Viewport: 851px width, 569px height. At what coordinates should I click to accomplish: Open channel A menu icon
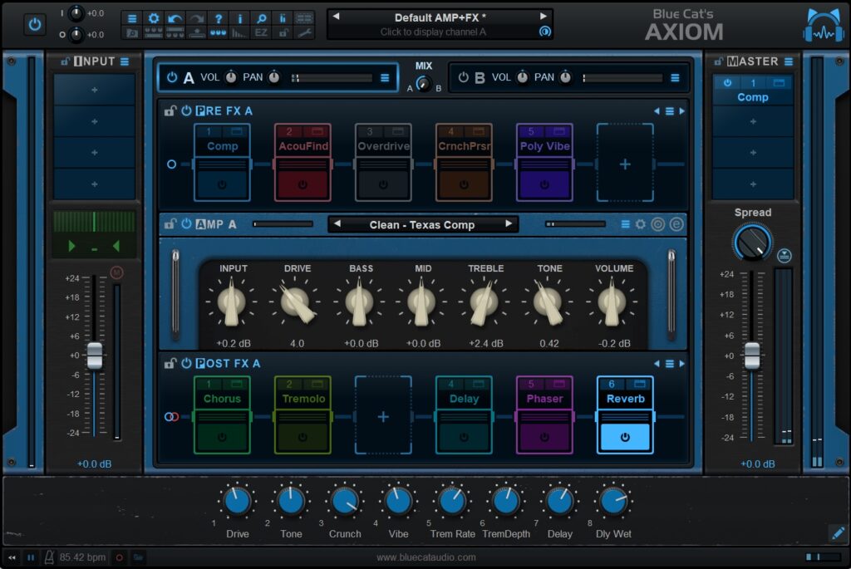385,77
